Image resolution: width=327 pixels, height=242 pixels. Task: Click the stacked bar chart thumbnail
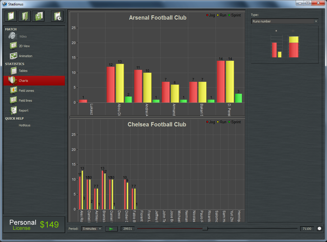point(294,47)
